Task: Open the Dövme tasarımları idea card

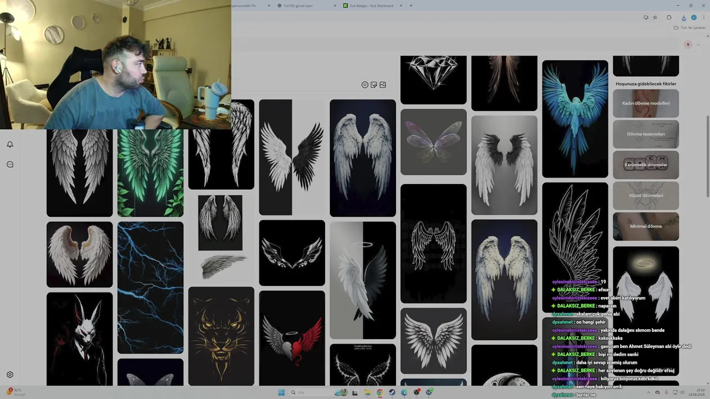Action: [646, 134]
